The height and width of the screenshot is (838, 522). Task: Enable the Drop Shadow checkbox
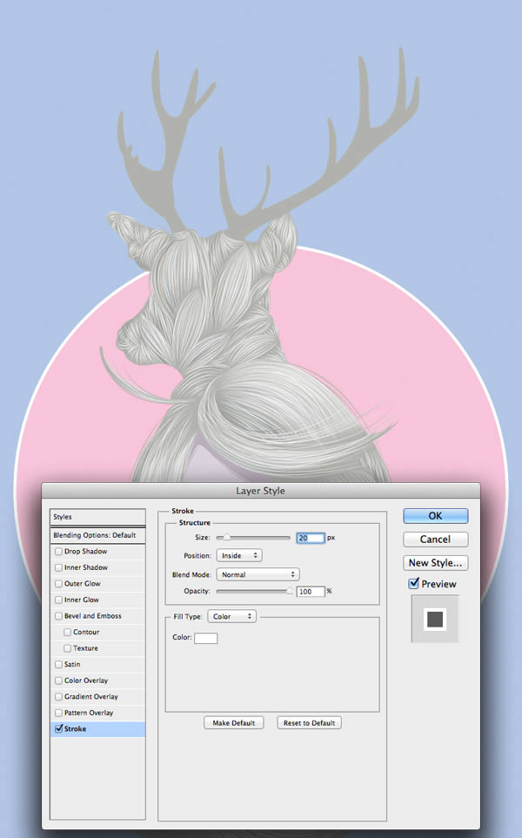59,552
